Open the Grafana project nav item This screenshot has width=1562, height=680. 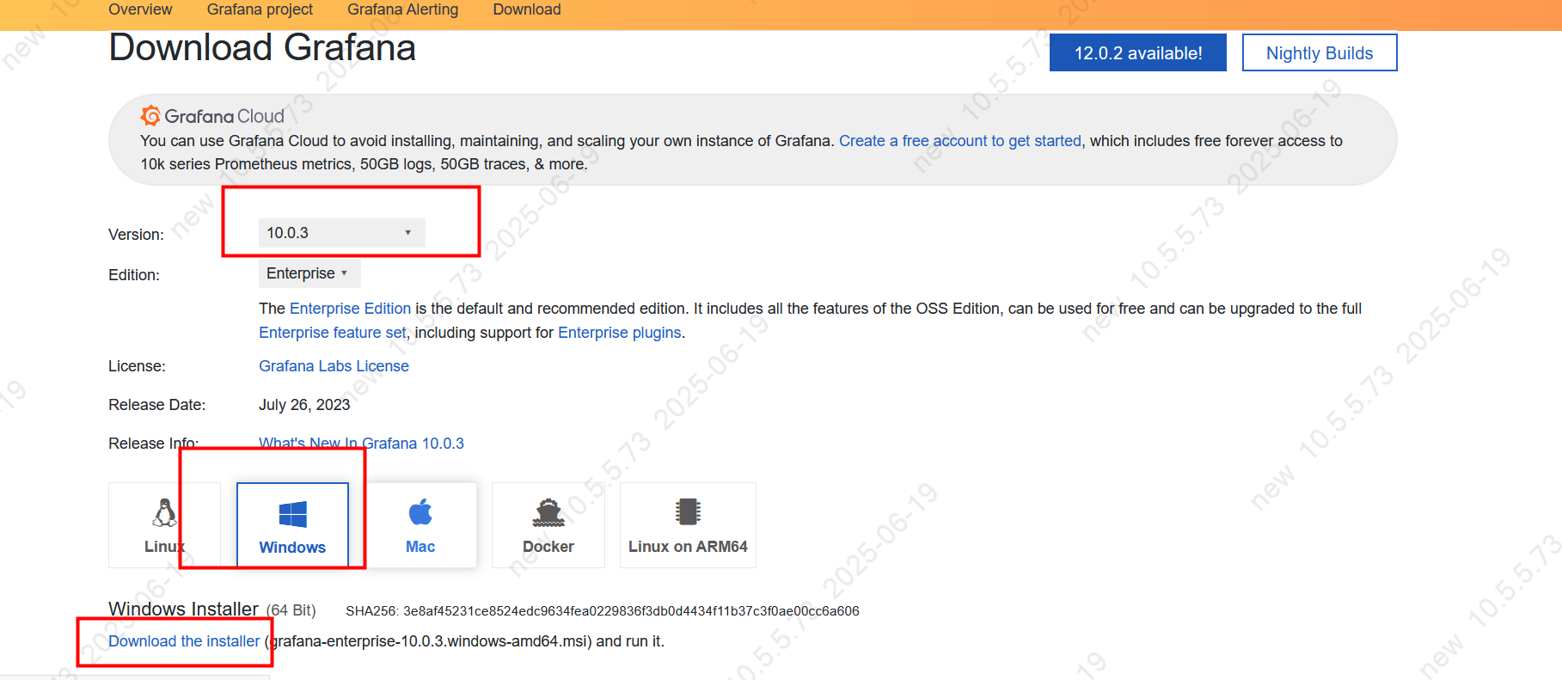point(260,9)
